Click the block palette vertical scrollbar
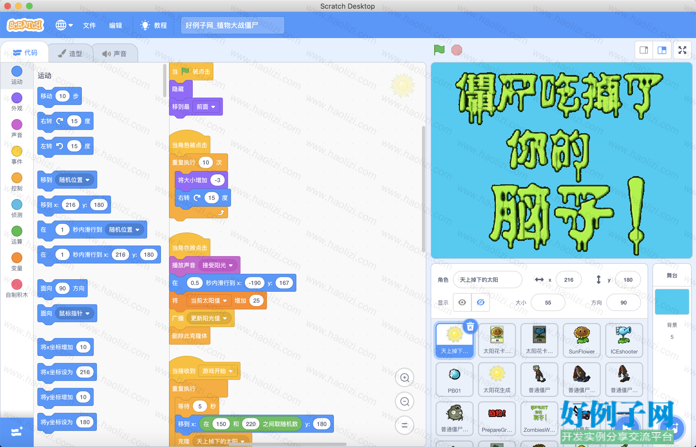The height and width of the screenshot is (447, 696). (x=165, y=81)
